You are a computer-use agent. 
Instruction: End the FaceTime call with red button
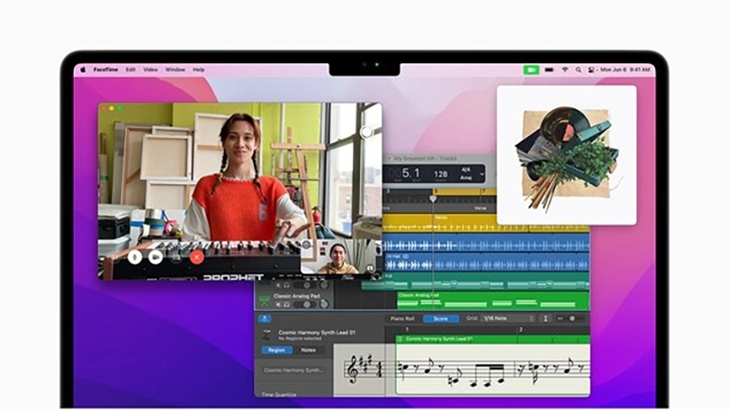click(x=197, y=256)
